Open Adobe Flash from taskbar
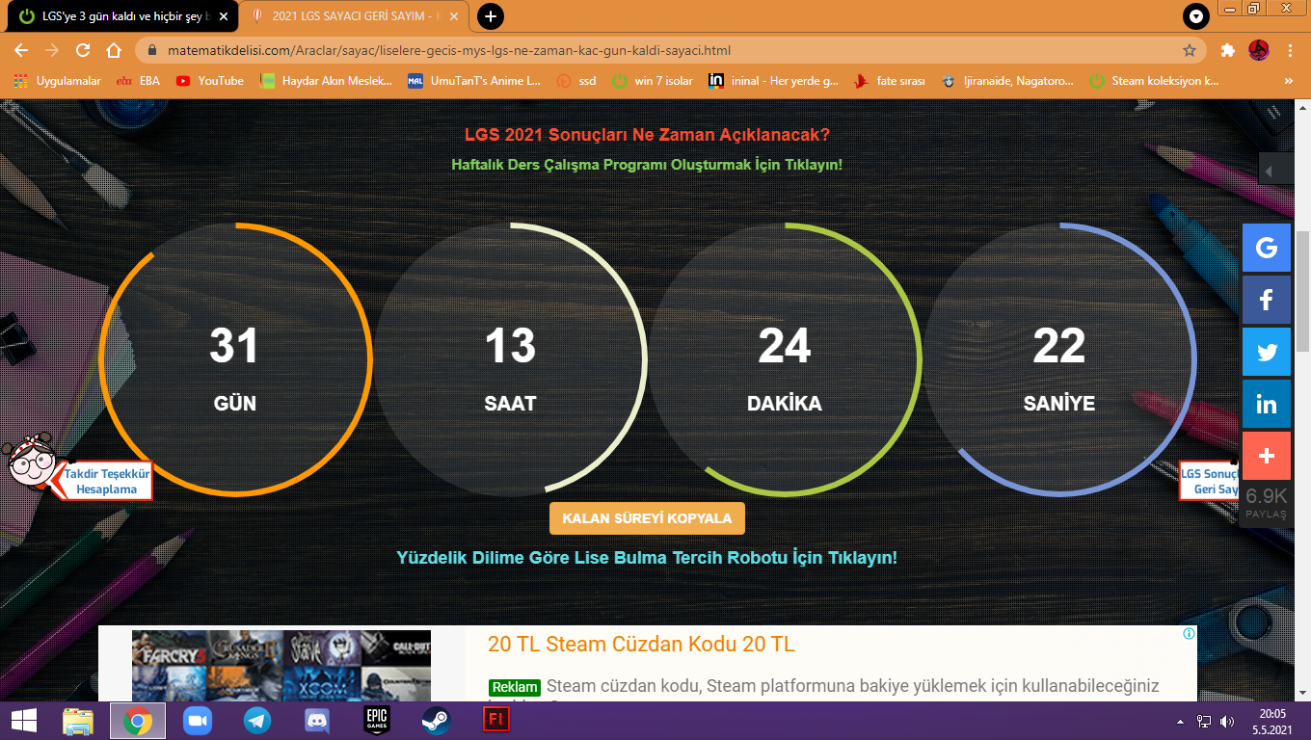Screen dimensions: 1311x740 point(495,720)
